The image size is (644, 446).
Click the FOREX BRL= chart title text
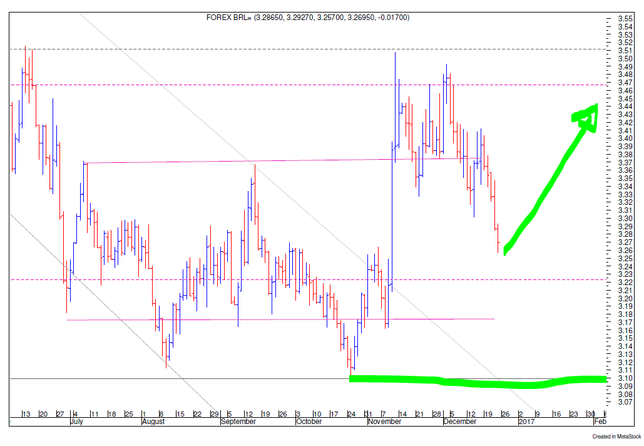[308, 18]
